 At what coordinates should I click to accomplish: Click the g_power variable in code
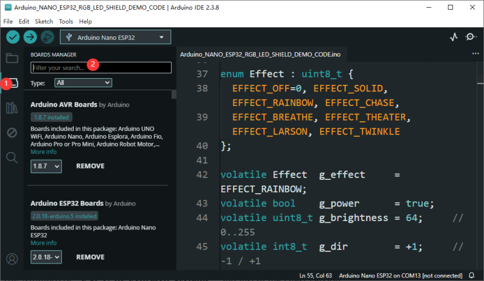click(339, 203)
